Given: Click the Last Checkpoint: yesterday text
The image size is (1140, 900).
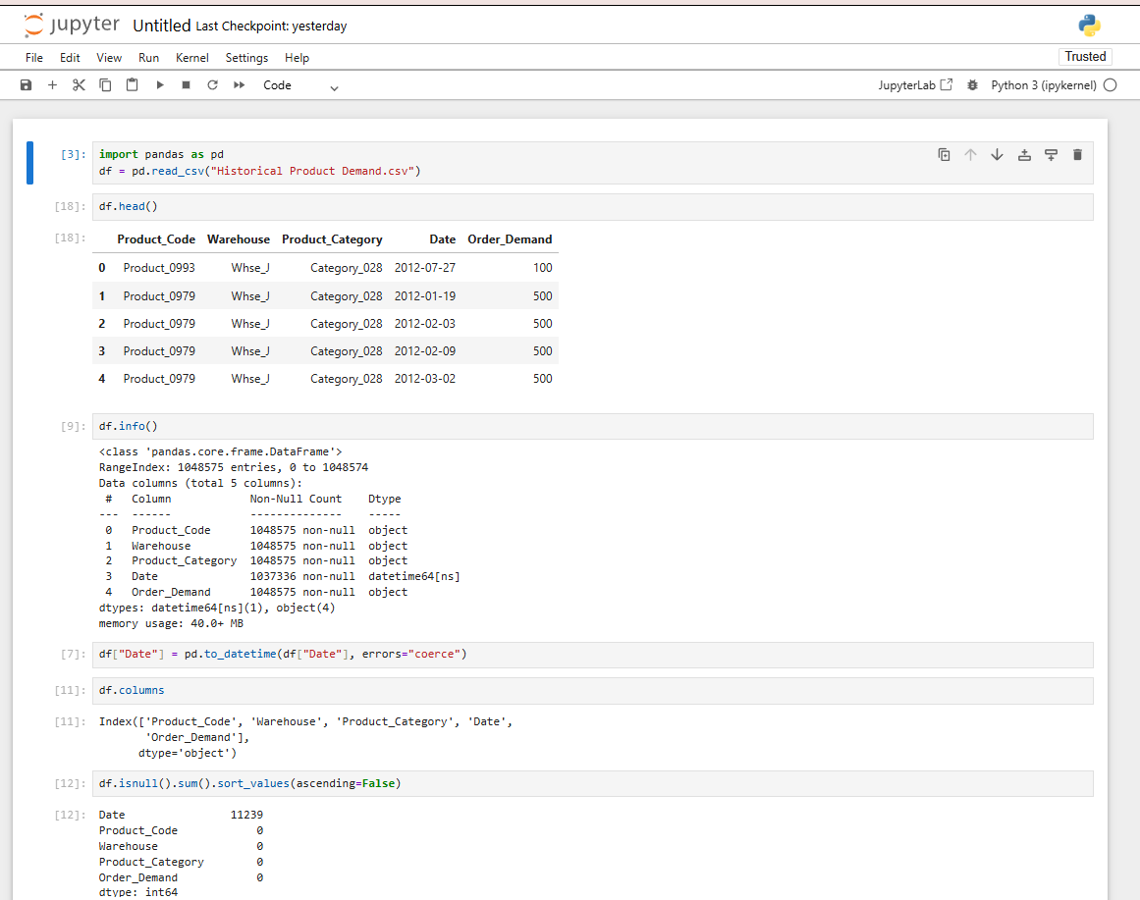Looking at the screenshot, I should [271, 26].
